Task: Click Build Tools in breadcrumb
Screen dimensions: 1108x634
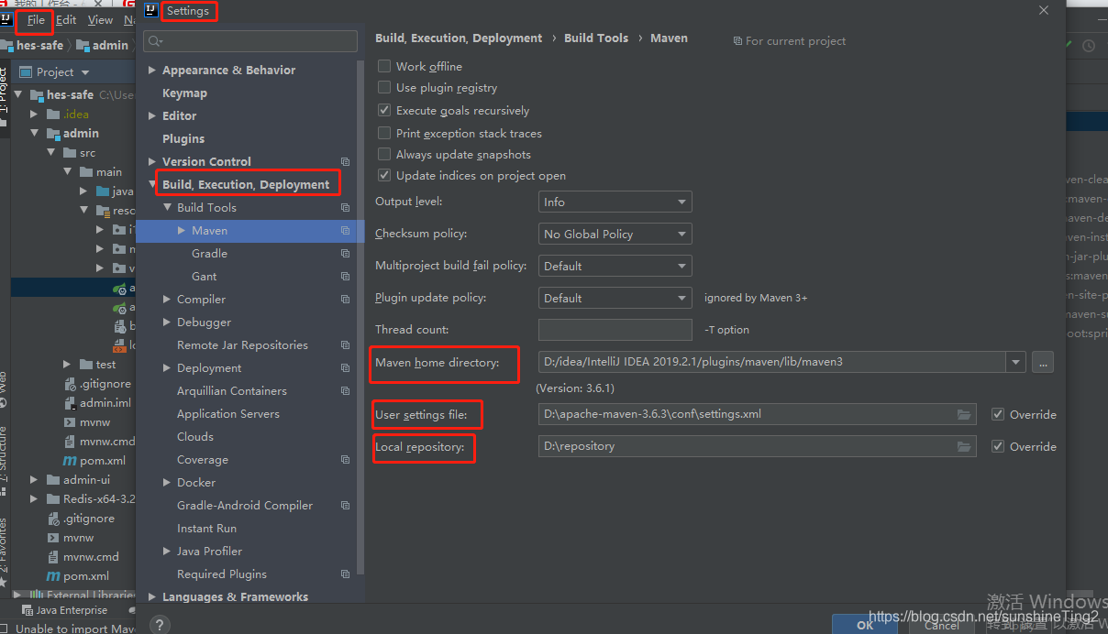Action: (596, 38)
